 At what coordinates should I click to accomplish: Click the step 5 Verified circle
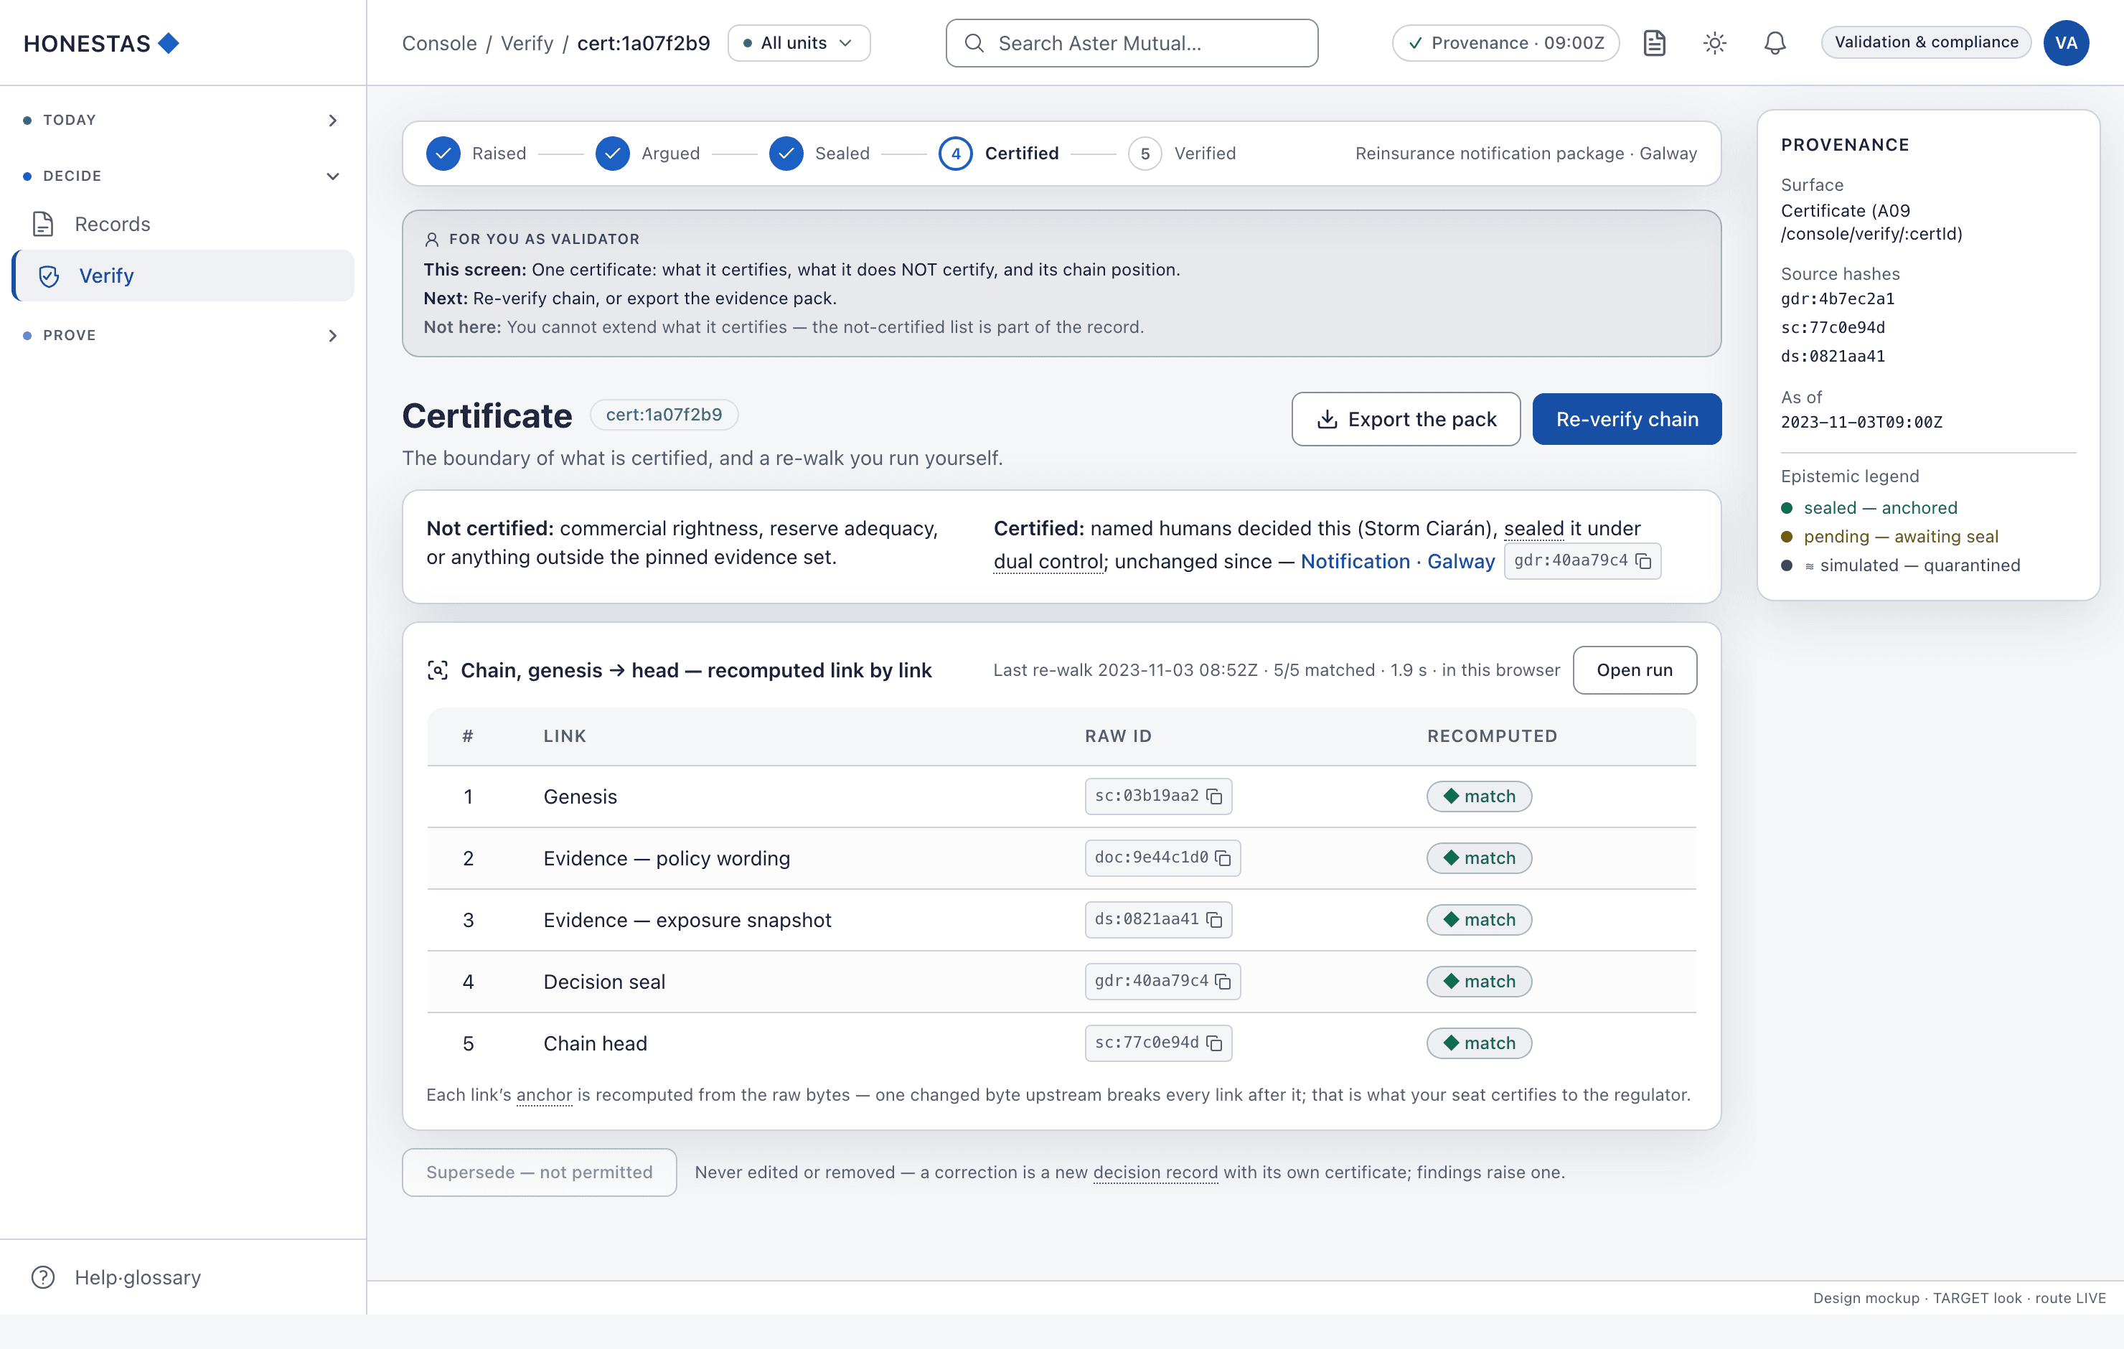click(x=1145, y=154)
